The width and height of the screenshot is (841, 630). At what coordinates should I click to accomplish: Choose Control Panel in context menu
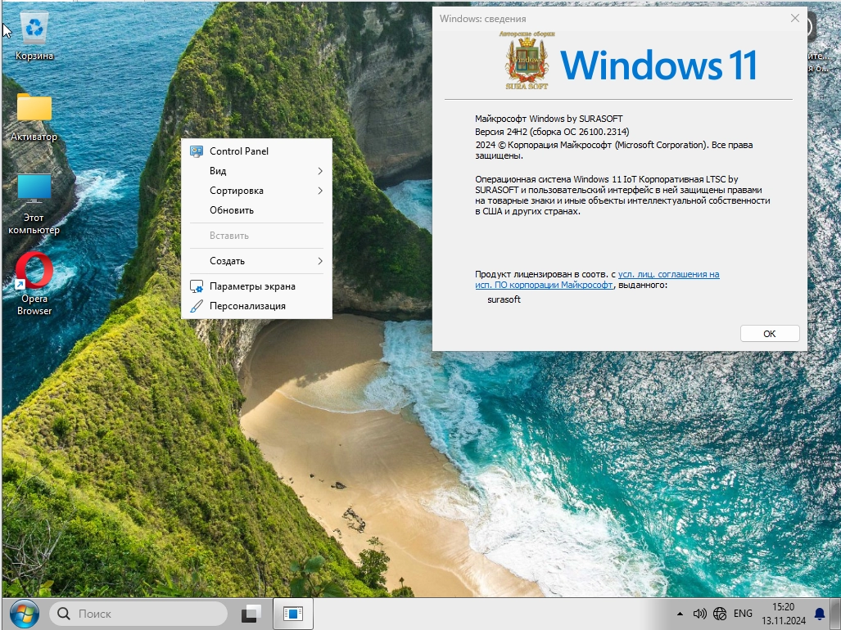(256, 151)
